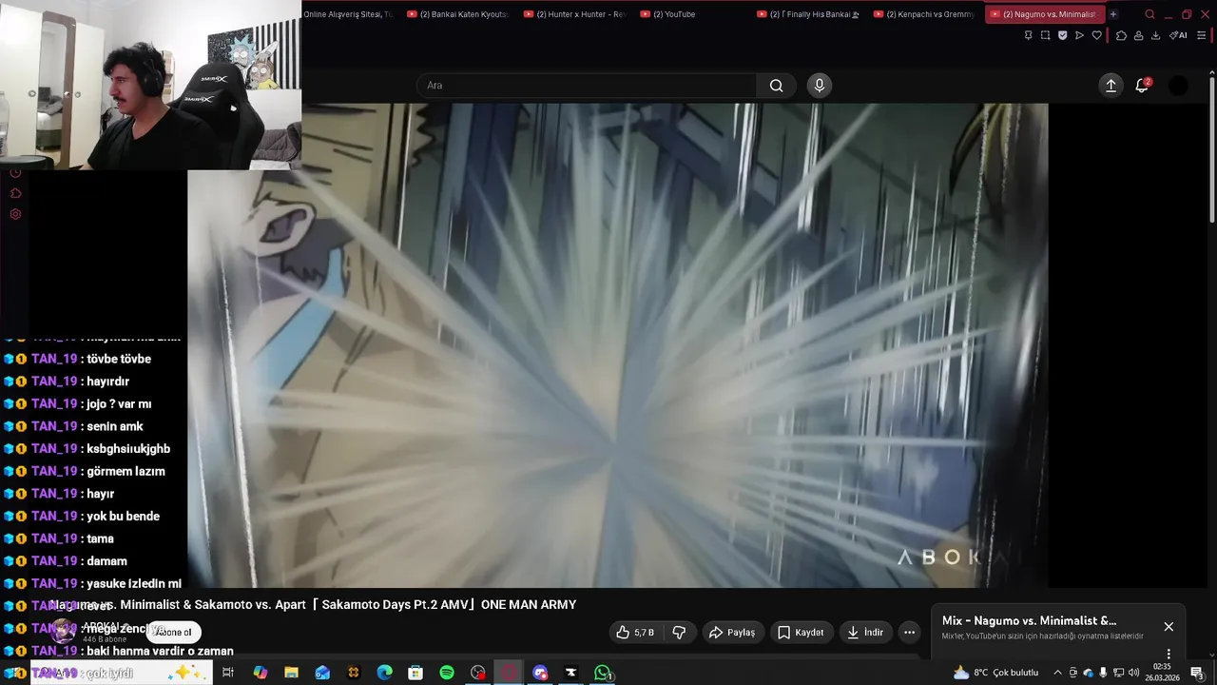Switch to the (2) YouTube tab
Image resolution: width=1217 pixels, height=685 pixels.
691,14
